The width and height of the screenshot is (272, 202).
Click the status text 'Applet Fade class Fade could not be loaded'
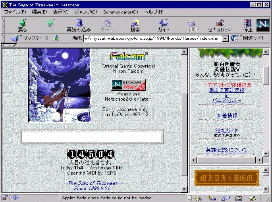(106, 198)
